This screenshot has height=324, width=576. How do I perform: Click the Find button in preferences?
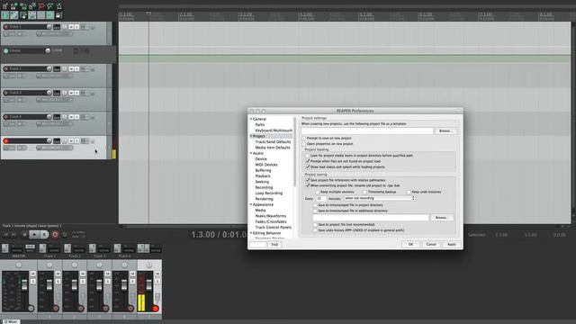point(274,245)
